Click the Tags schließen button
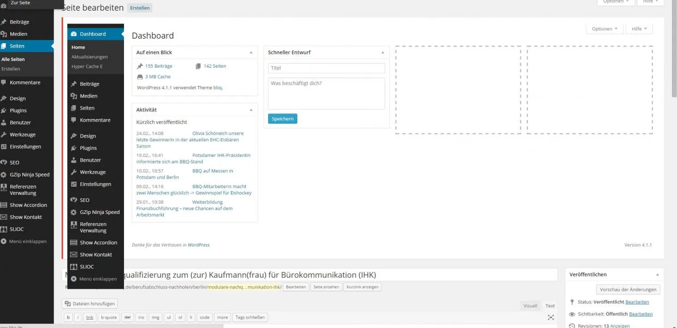This screenshot has width=677, height=328. tap(250, 317)
